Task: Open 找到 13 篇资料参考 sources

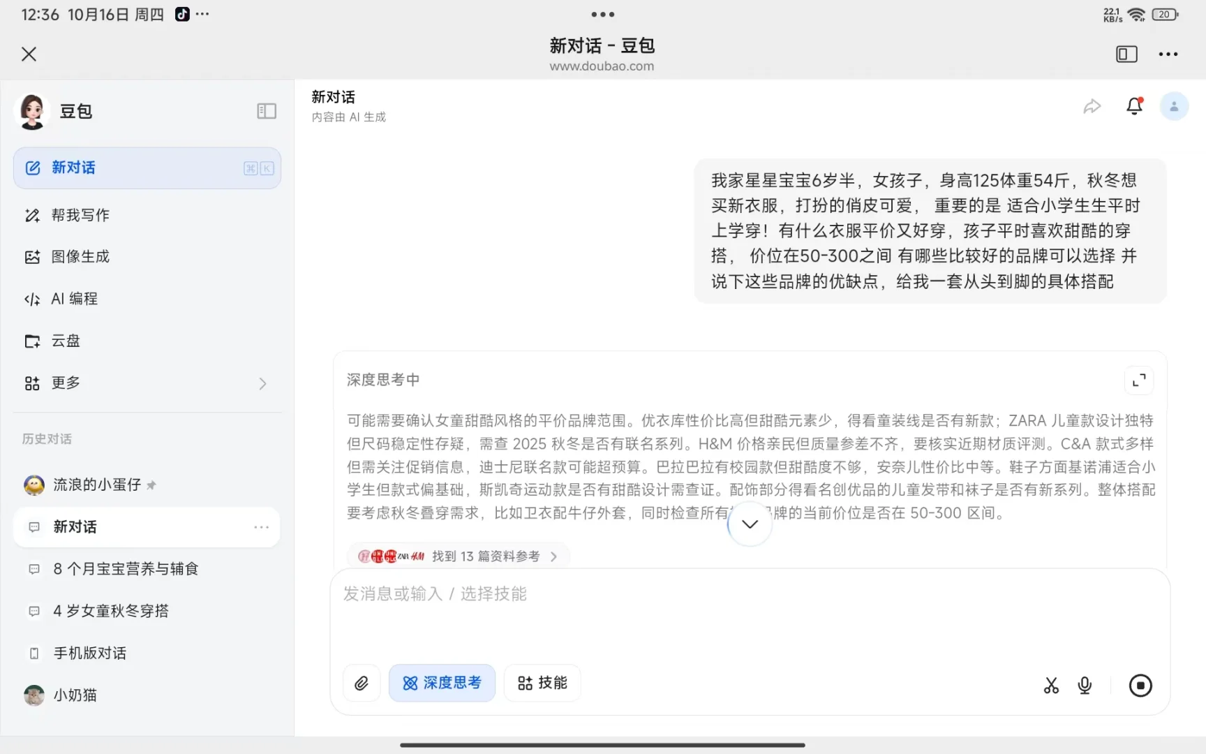Action: coord(459,556)
